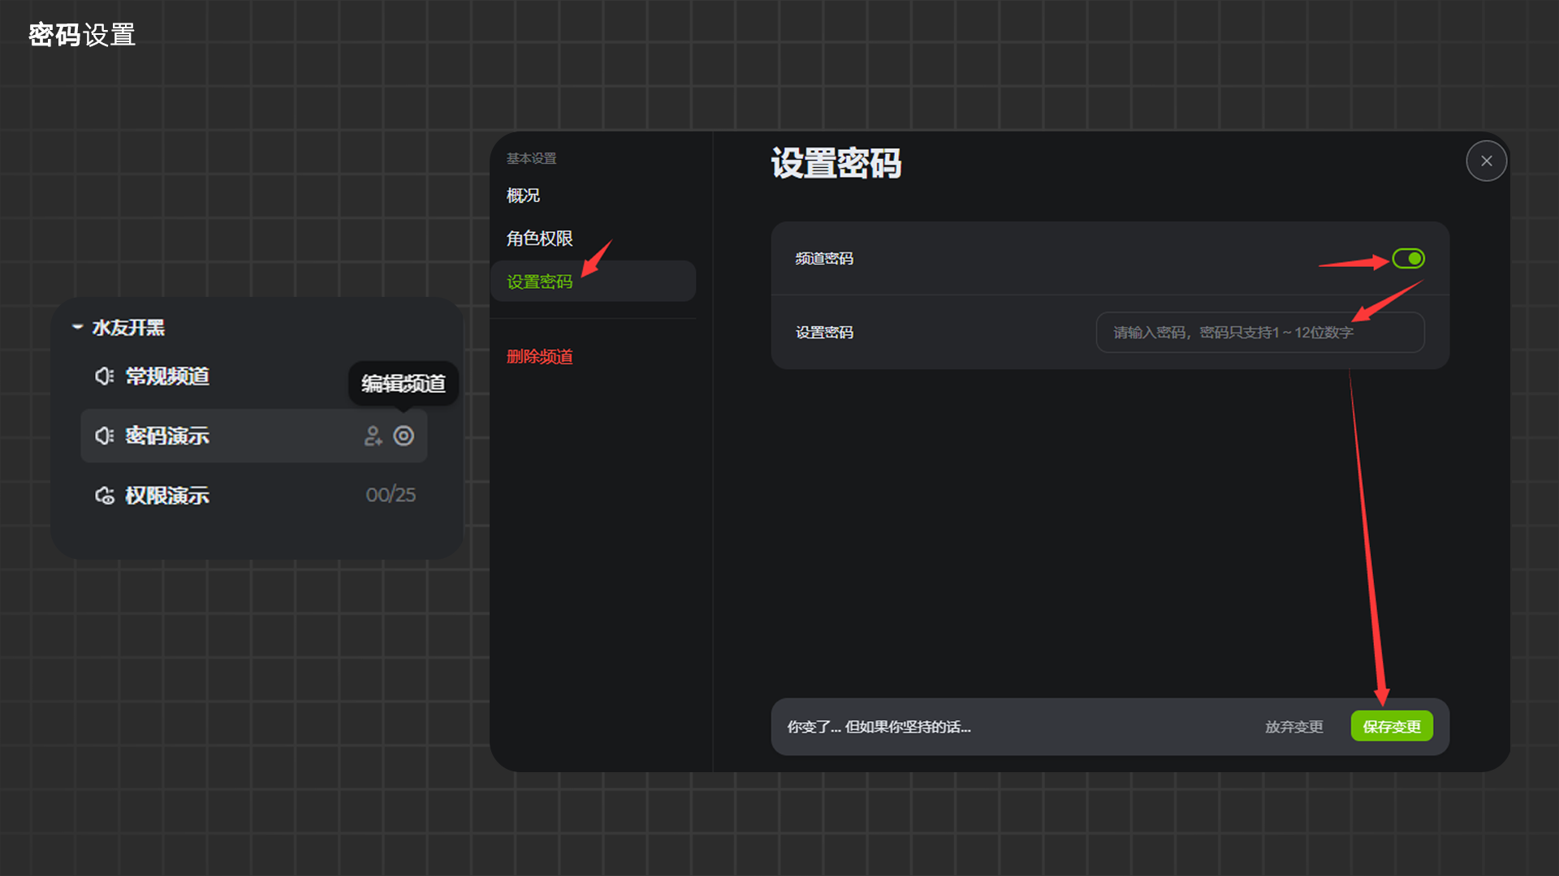
Task: Select the 常规频道 voice channel
Action: tap(167, 376)
